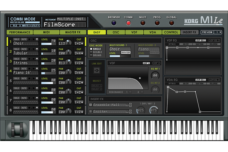Switch to the VDA tab

pyautogui.click(x=153, y=32)
